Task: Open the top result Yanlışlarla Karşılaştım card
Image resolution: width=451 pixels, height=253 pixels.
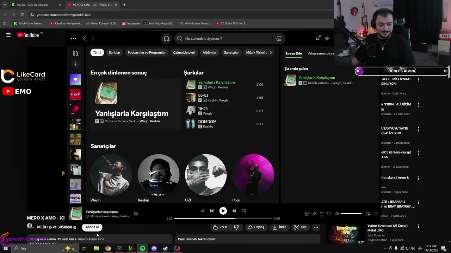Action: tap(135, 104)
